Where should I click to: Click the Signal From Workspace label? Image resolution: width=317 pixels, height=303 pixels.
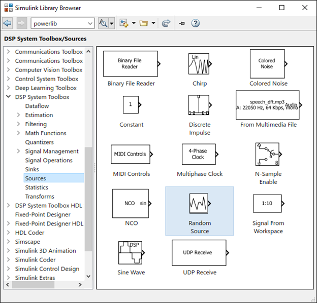(268, 227)
